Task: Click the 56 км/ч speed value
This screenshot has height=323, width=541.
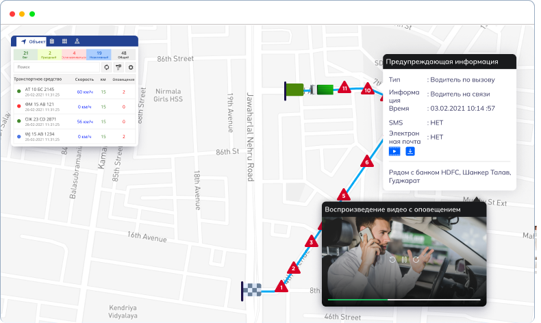Action: (85, 122)
